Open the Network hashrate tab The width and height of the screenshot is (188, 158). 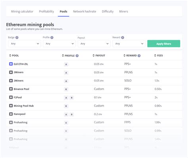(x=84, y=11)
